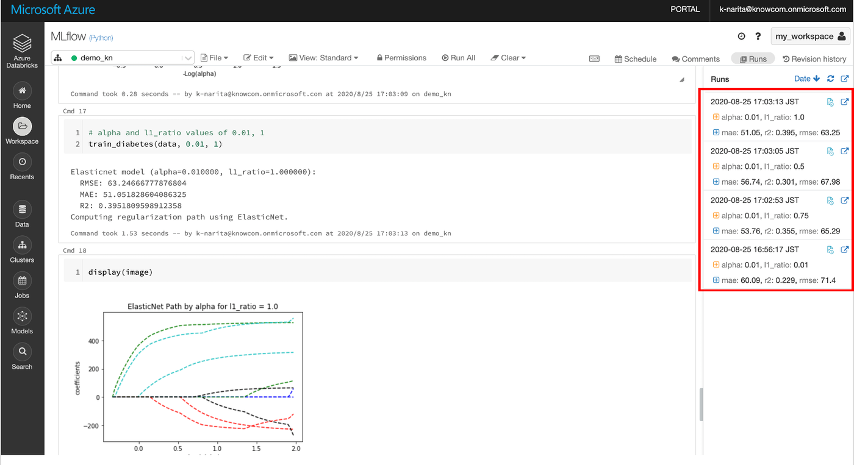Click the notebook vertical scrollbar thumb
Image resolution: width=854 pixels, height=465 pixels.
coord(701,404)
